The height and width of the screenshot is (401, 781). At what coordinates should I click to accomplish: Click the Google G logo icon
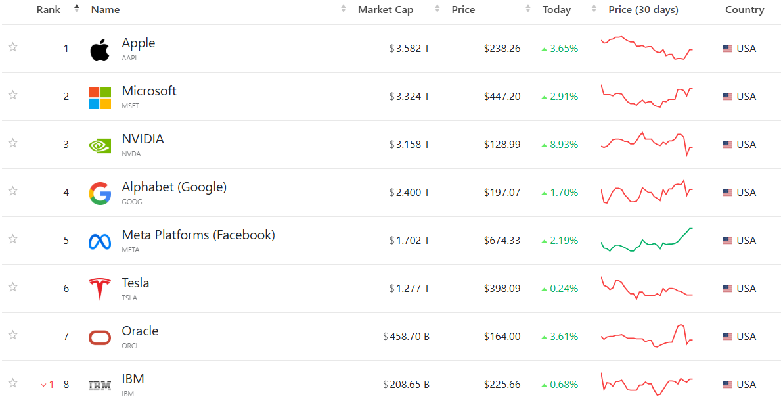pyautogui.click(x=100, y=193)
